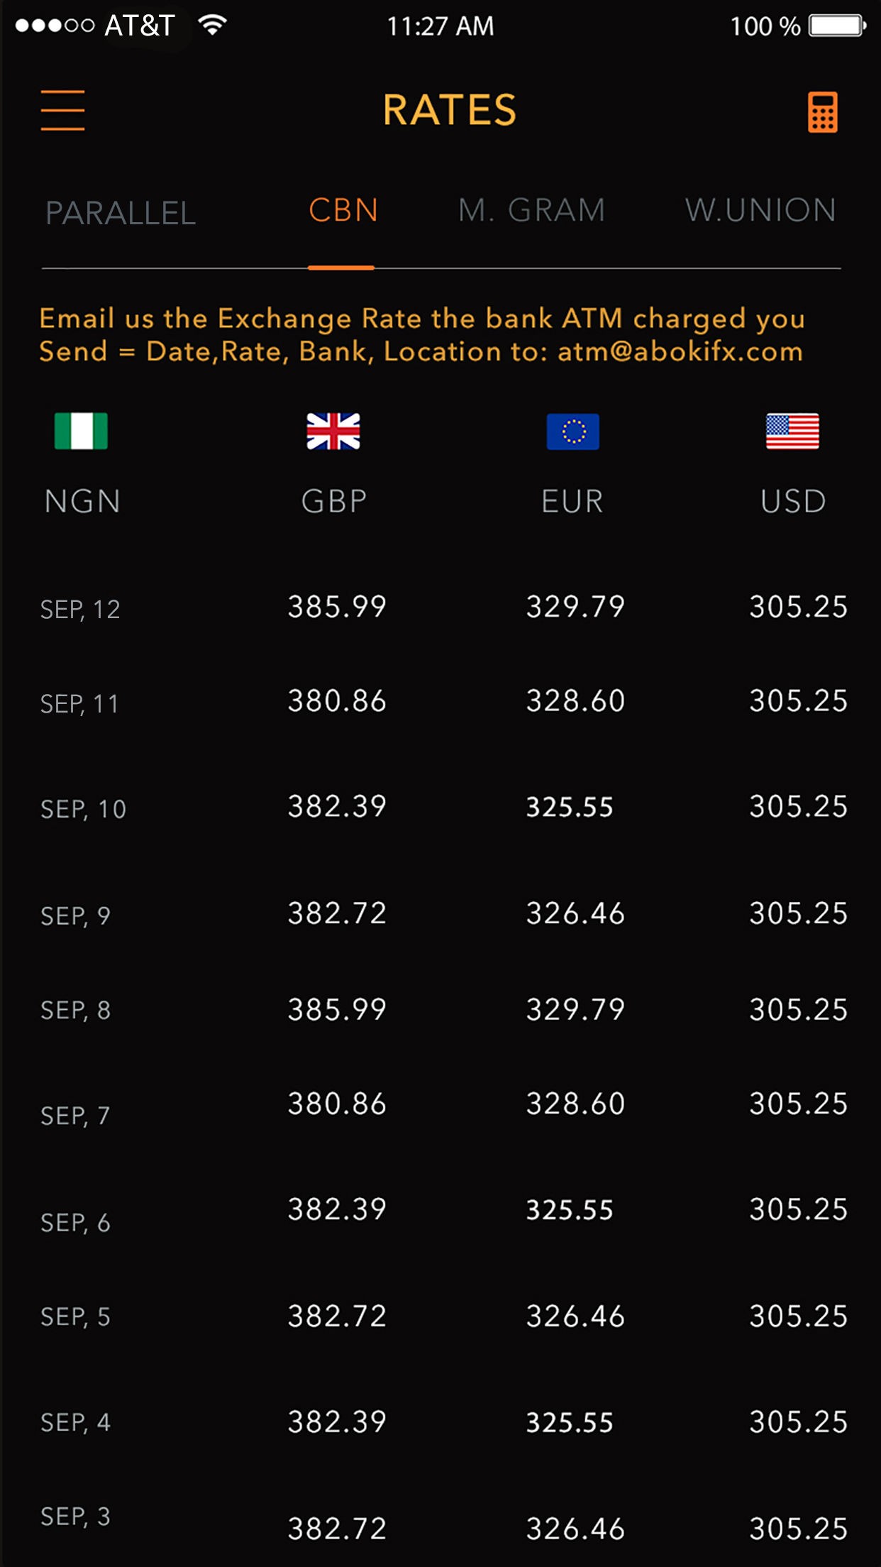
Task: Select the USD column header
Action: point(793,501)
